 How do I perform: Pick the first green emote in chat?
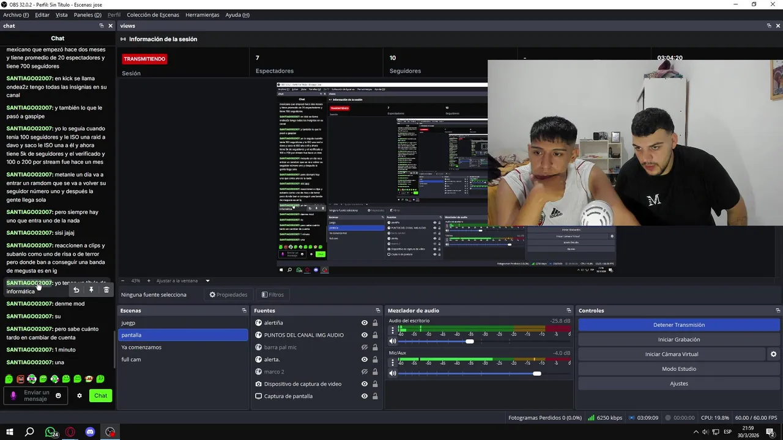click(9, 379)
